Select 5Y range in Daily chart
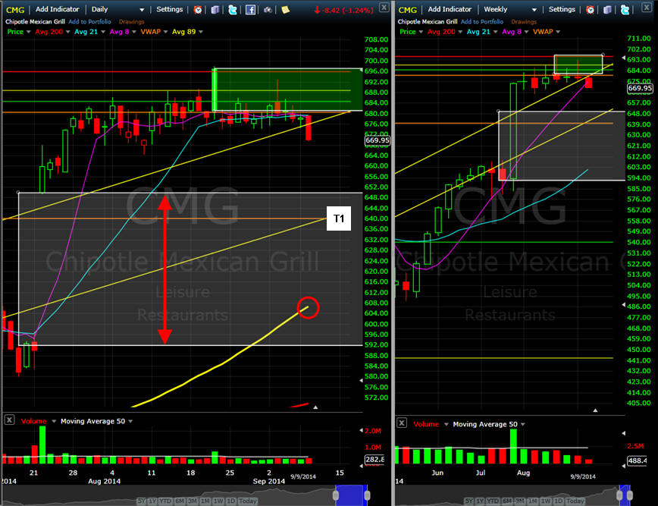This screenshot has height=506, width=658. coord(142,501)
